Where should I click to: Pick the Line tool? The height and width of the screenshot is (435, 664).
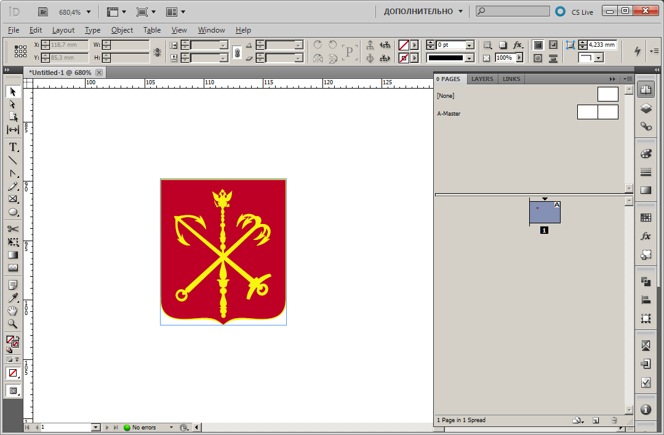click(13, 160)
